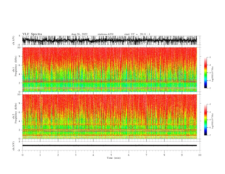Click the ch.2 Frequency (kHz) axis label
Viewport: 225px width, 174px height.
click(x=15, y=113)
